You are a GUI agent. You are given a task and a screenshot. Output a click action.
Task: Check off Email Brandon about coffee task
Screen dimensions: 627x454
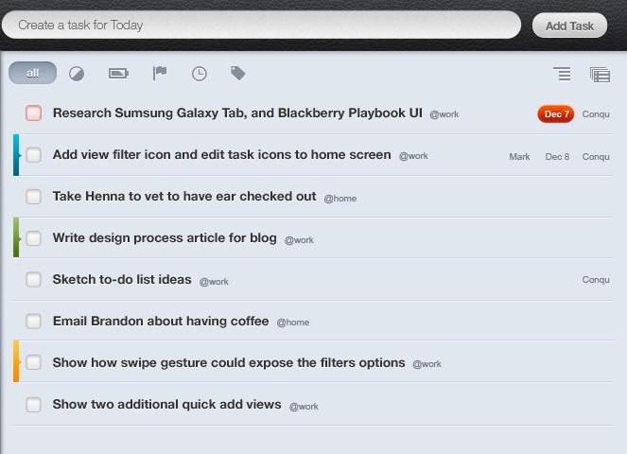pos(33,321)
